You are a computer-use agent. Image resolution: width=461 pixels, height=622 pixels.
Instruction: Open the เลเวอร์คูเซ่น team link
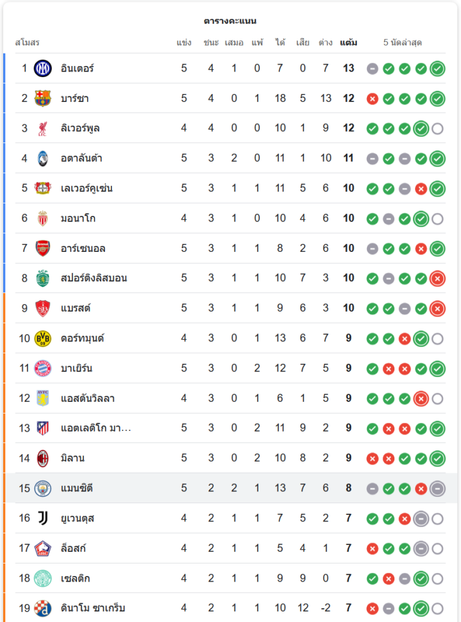(x=86, y=188)
